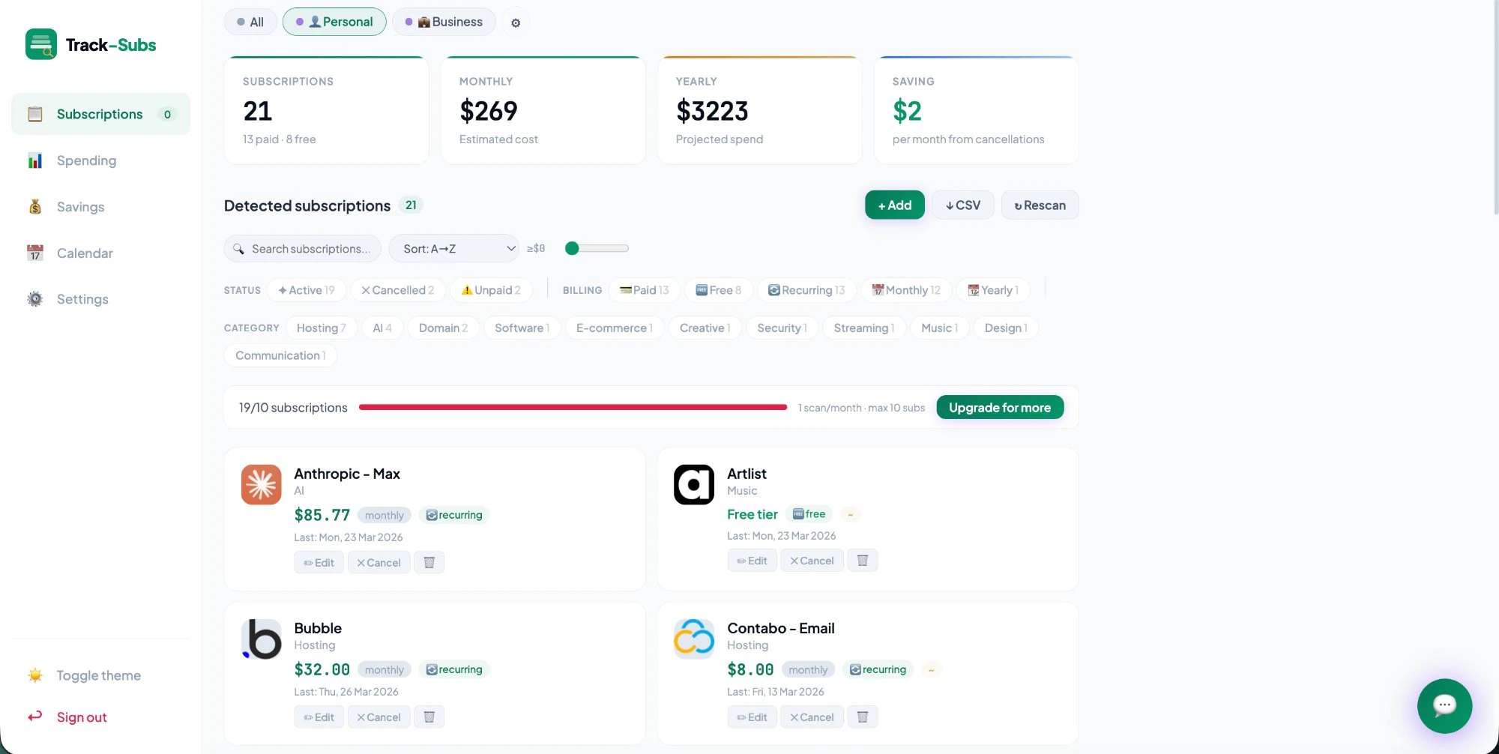1499x754 pixels.
Task: Filter by Cancelled status
Action: click(398, 290)
